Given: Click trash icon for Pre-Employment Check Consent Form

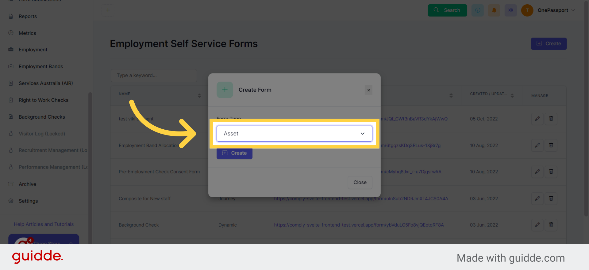Looking at the screenshot, I should pyautogui.click(x=551, y=172).
